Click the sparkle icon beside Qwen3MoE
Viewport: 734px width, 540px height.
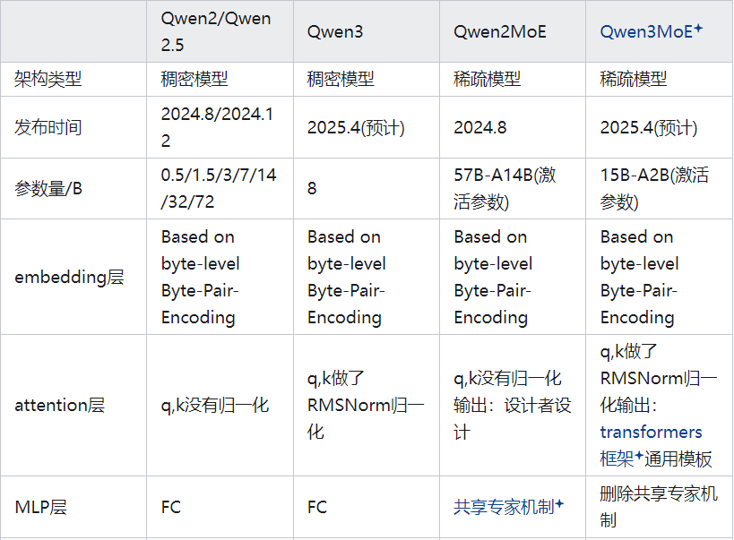[x=698, y=28]
